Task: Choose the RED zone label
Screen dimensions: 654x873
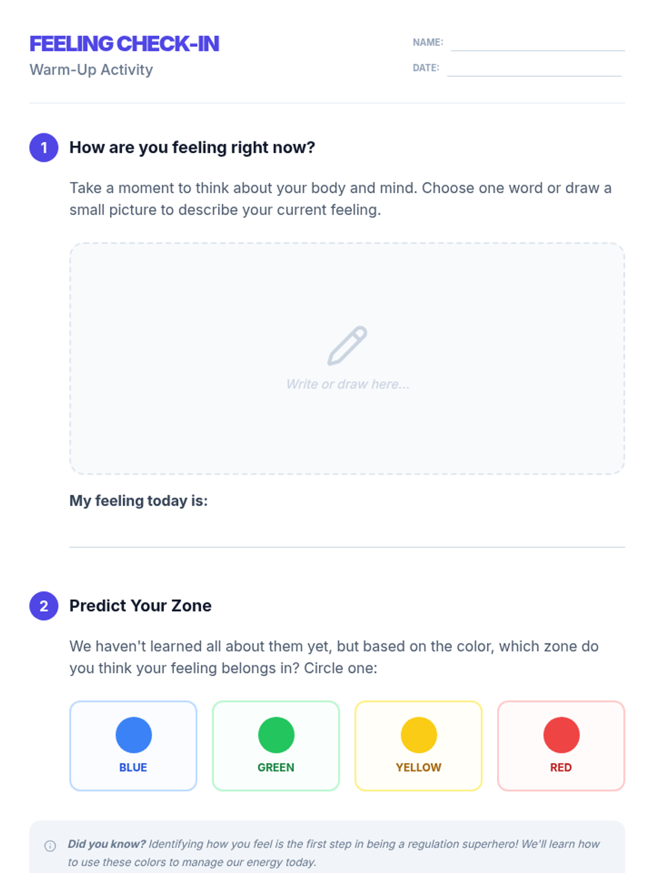Action: click(561, 767)
